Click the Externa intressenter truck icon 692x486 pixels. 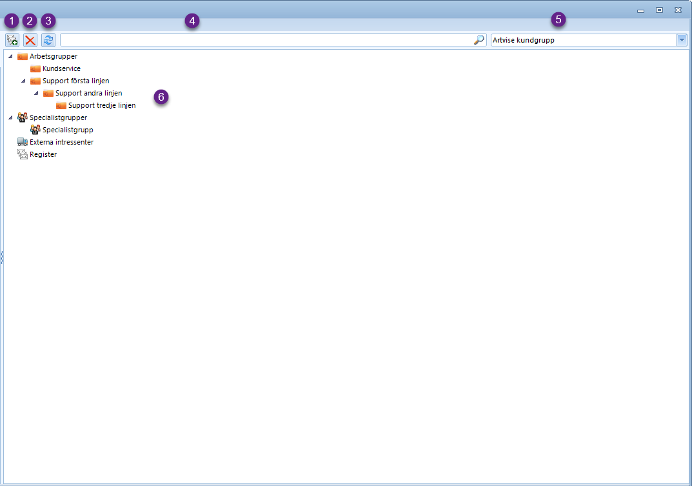(x=22, y=142)
